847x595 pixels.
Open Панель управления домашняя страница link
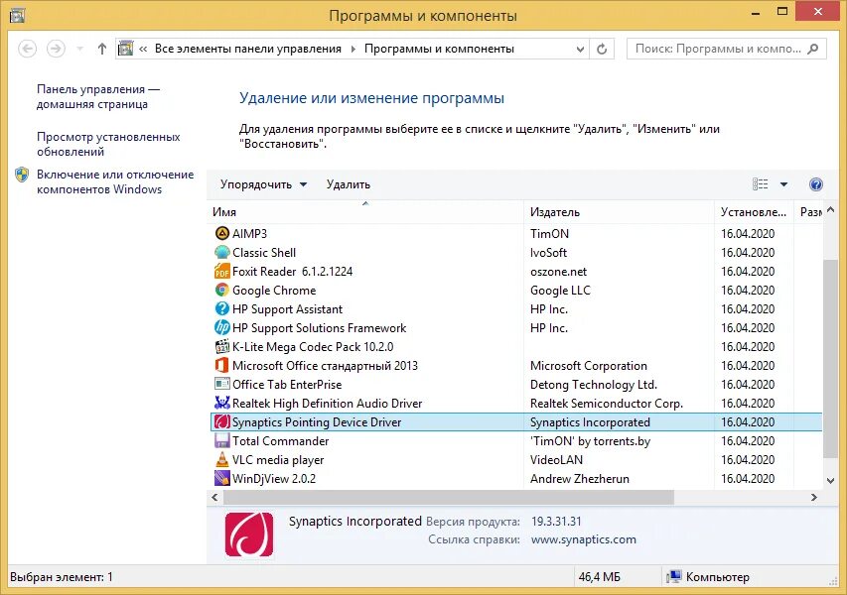98,96
